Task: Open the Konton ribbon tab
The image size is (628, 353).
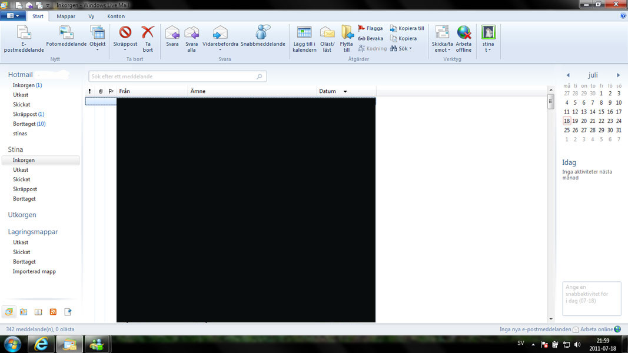Action: click(116, 16)
